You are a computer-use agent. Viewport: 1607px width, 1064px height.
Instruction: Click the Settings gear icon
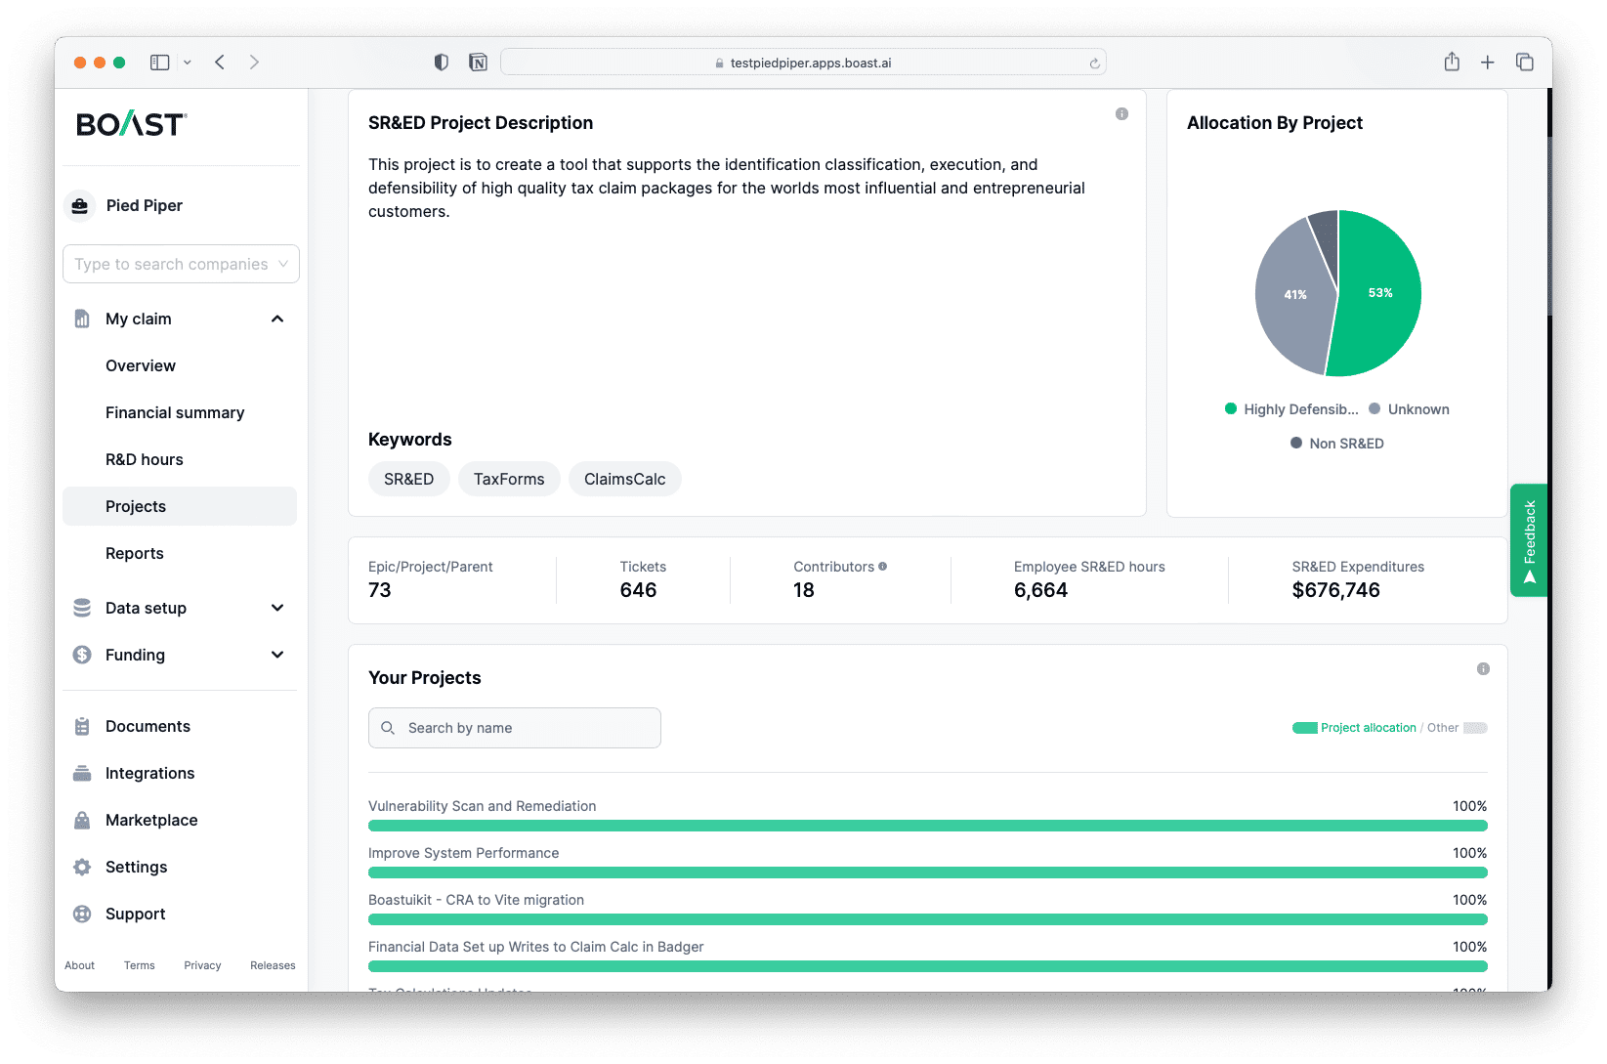click(x=82, y=867)
